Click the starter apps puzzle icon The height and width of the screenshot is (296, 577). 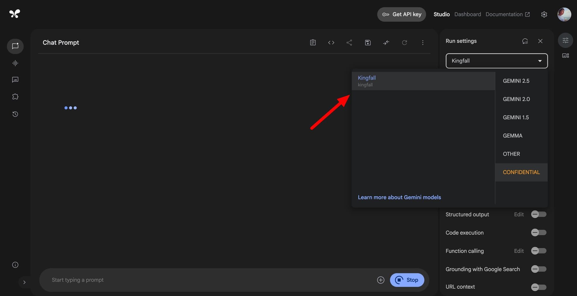(15, 96)
